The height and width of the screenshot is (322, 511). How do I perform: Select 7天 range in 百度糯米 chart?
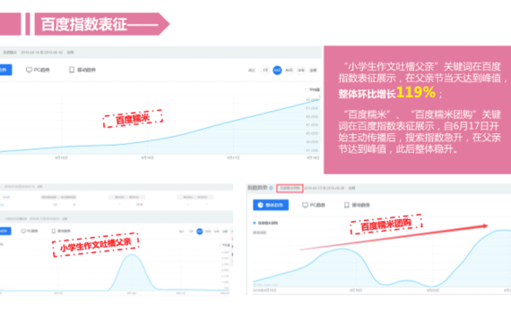click(265, 70)
